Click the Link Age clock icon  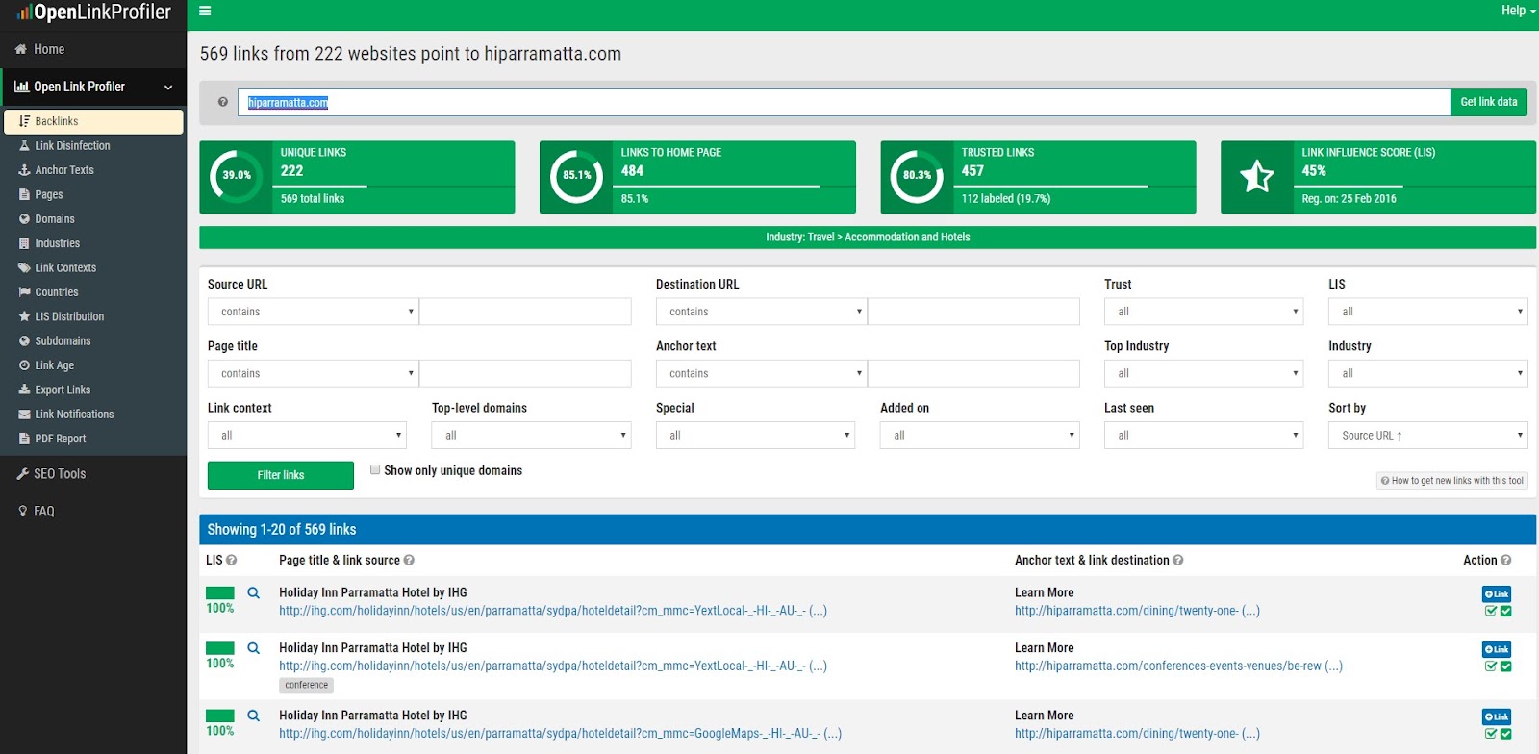25,365
